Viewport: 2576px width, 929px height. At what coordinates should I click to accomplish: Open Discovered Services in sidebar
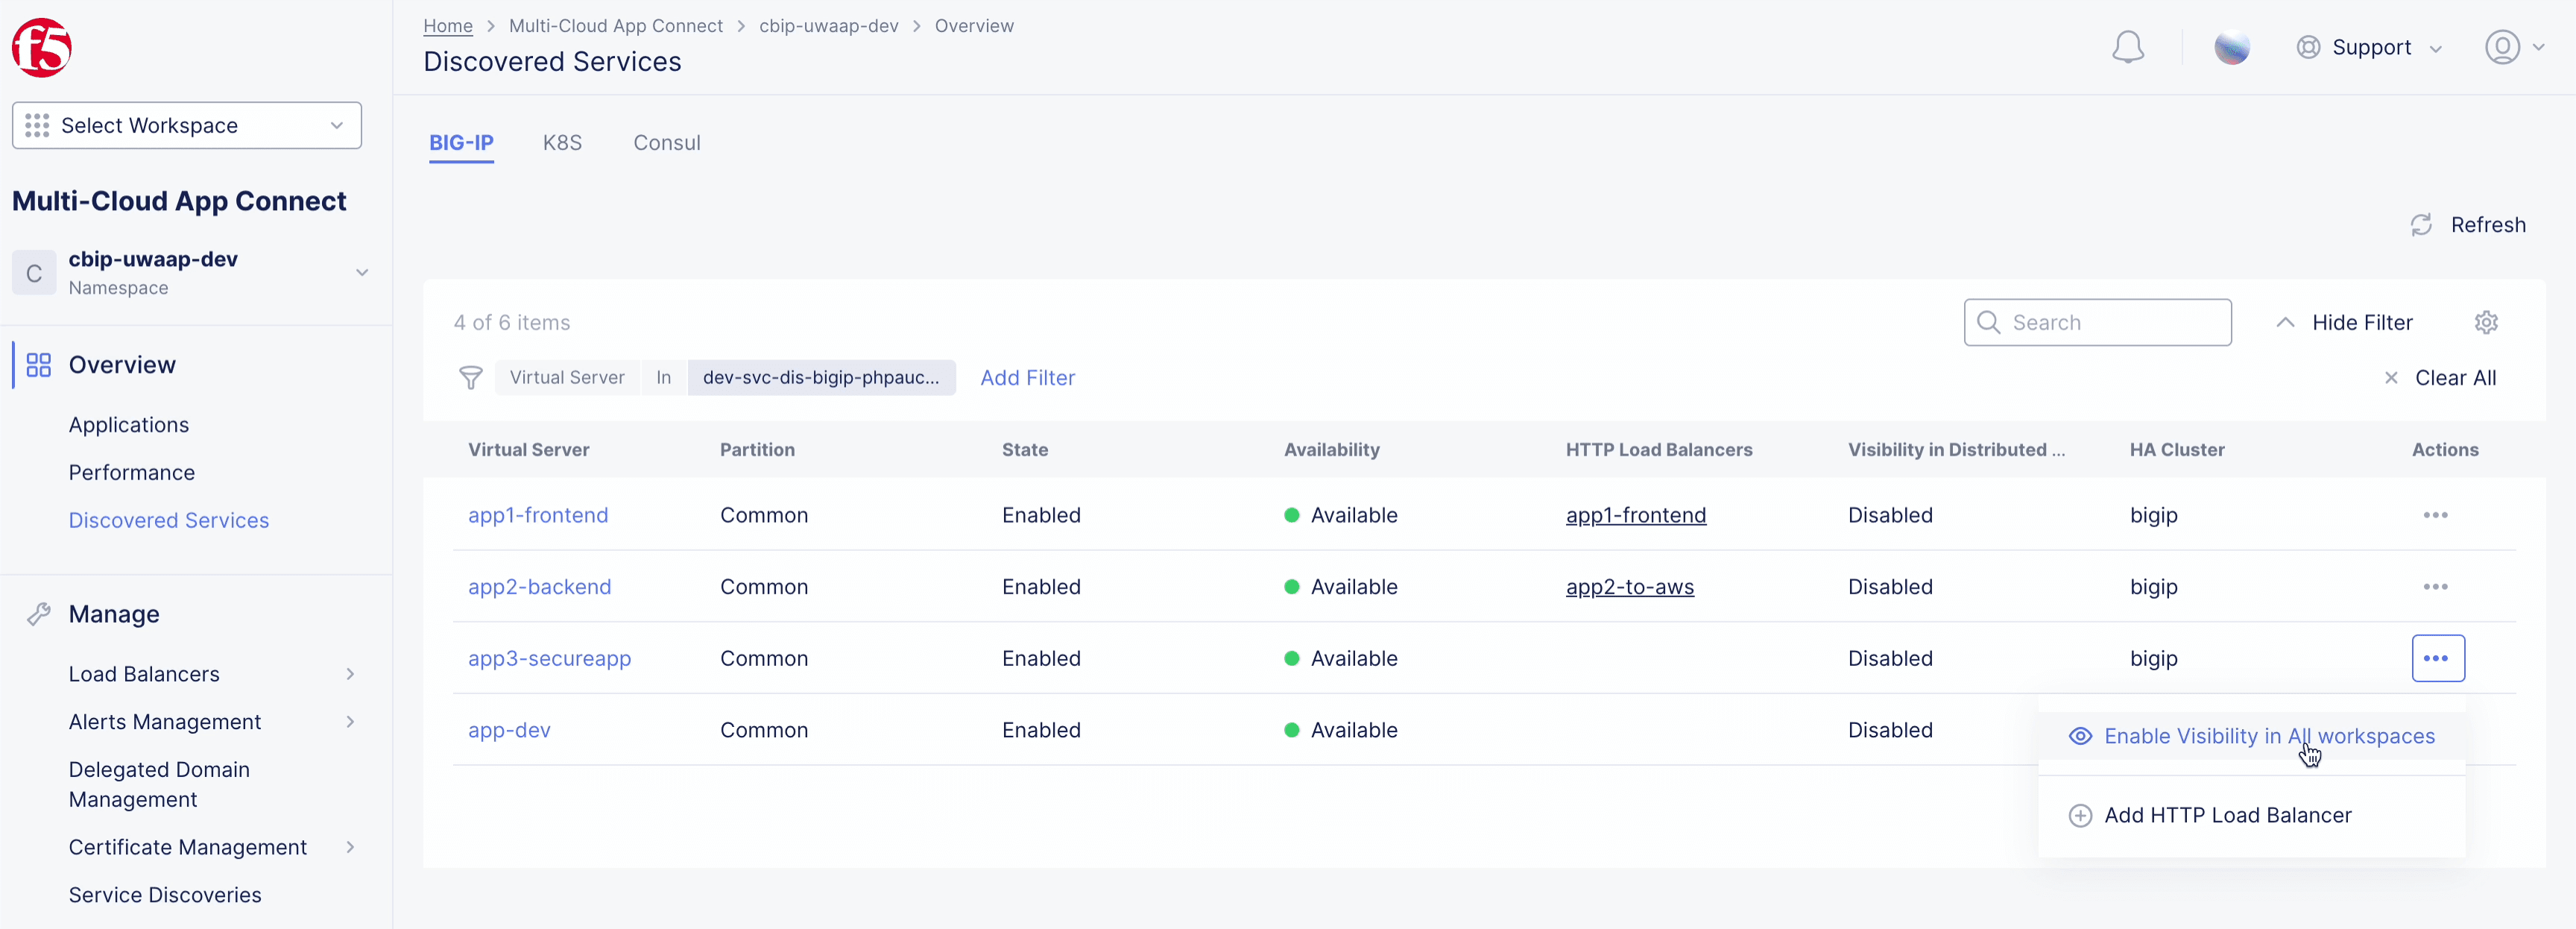(x=169, y=520)
